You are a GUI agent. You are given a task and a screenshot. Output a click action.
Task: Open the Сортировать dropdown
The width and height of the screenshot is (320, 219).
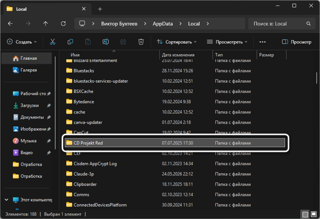[x=177, y=42]
